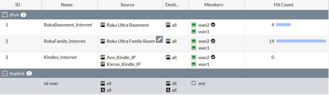The width and height of the screenshot is (329, 95).
Task: Open the Kindles_Internet rule name
Action: pos(60,57)
